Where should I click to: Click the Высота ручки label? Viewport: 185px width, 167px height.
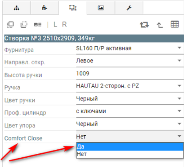click(23, 75)
